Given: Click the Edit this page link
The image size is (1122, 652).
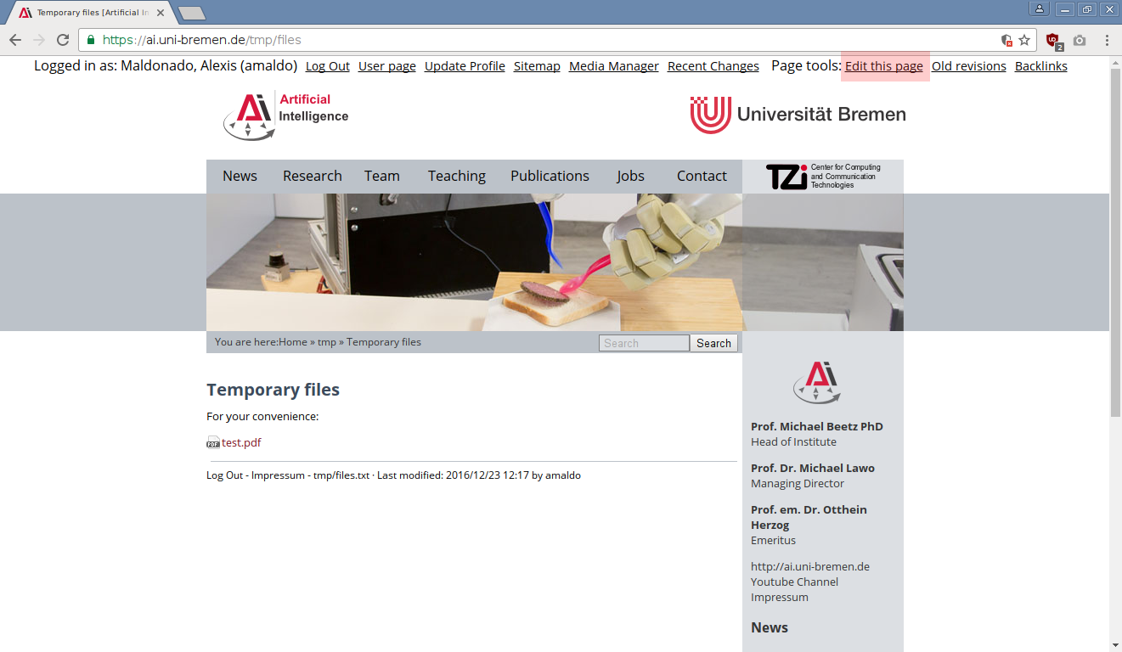Looking at the screenshot, I should 883,66.
